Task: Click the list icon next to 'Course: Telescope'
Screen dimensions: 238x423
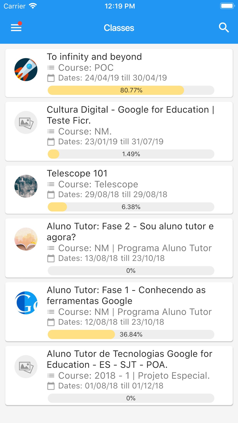Action: click(51, 184)
